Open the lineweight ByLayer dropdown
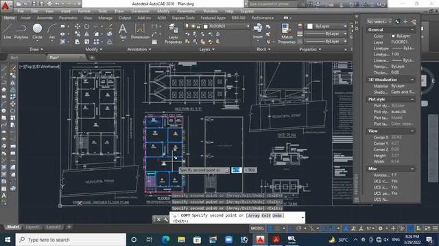The image size is (439, 246). tap(326, 33)
